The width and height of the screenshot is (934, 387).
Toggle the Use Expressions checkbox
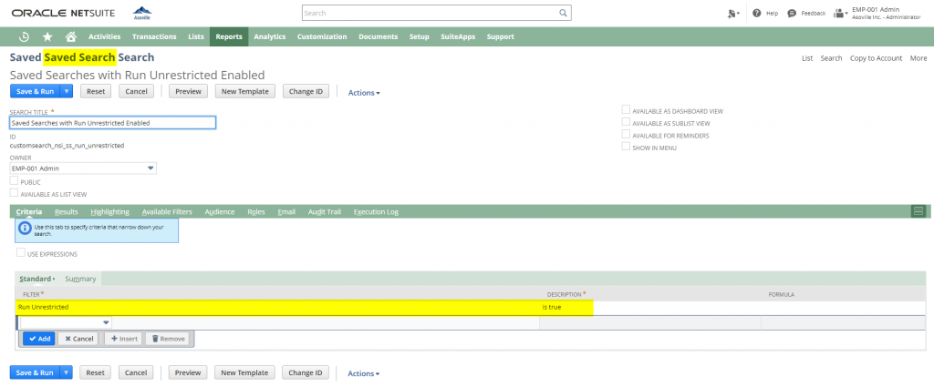21,252
